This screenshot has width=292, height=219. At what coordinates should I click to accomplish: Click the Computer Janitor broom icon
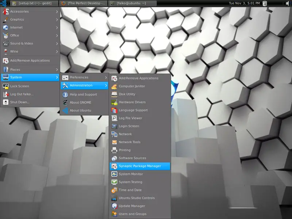(x=114, y=86)
